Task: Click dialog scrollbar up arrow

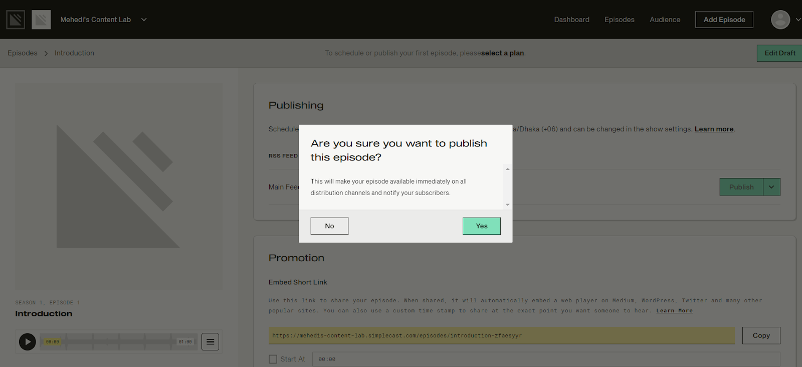Action: (x=508, y=169)
